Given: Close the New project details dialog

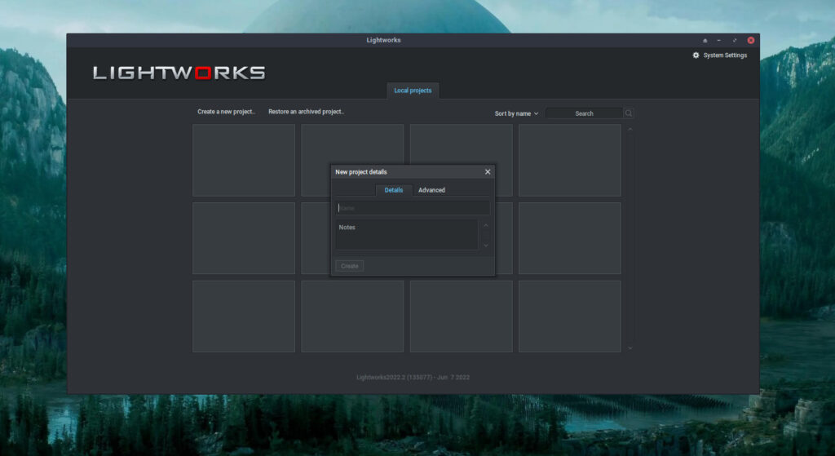Looking at the screenshot, I should click(488, 171).
